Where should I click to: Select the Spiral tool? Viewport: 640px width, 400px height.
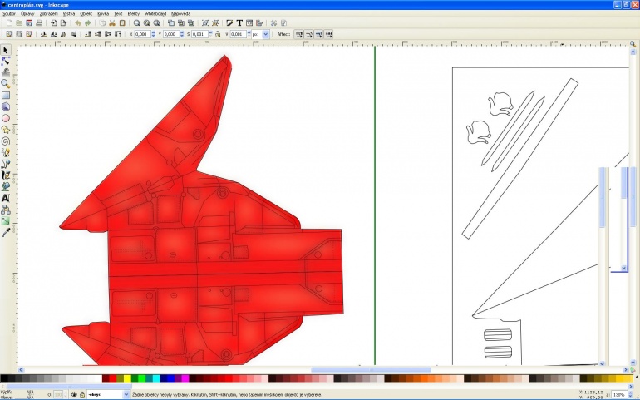pyautogui.click(x=5, y=141)
